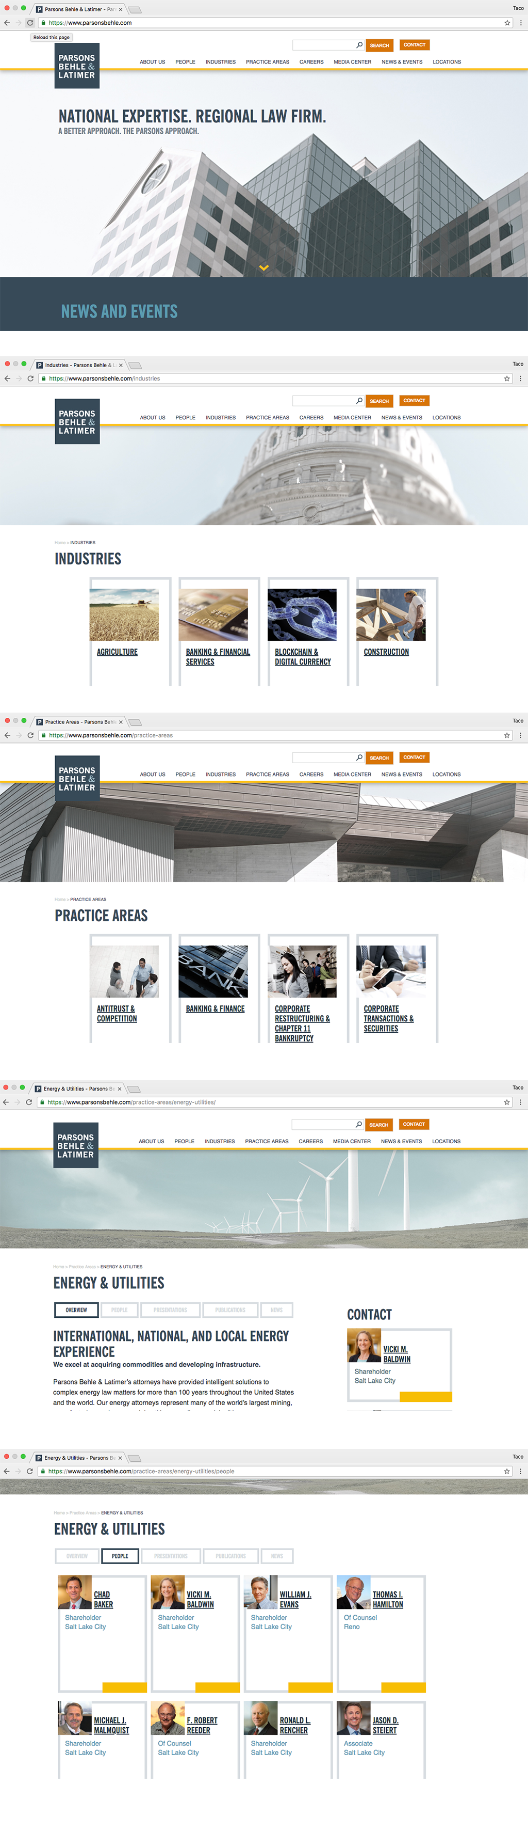Open the ANTITRUST & COMPETITION link

(x=117, y=1014)
